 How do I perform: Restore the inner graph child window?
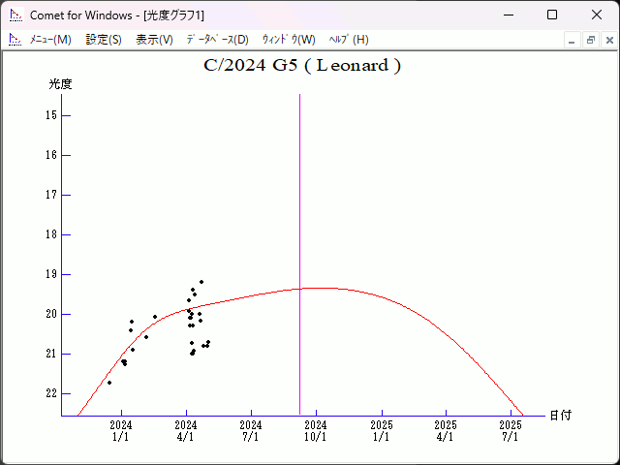coord(590,40)
